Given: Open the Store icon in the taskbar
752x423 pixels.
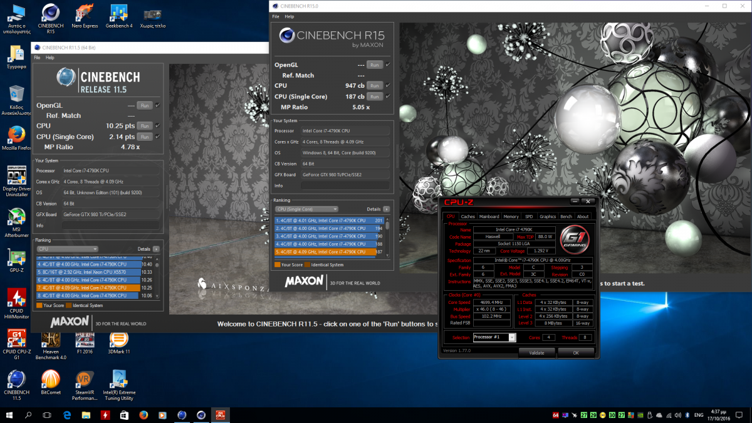Looking at the screenshot, I should (x=124, y=414).
